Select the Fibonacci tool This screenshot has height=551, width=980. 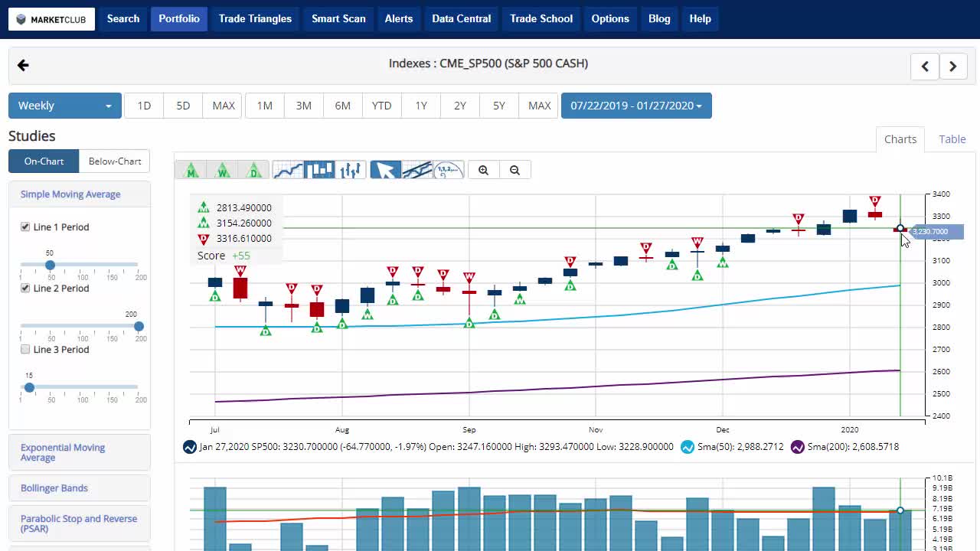[448, 170]
